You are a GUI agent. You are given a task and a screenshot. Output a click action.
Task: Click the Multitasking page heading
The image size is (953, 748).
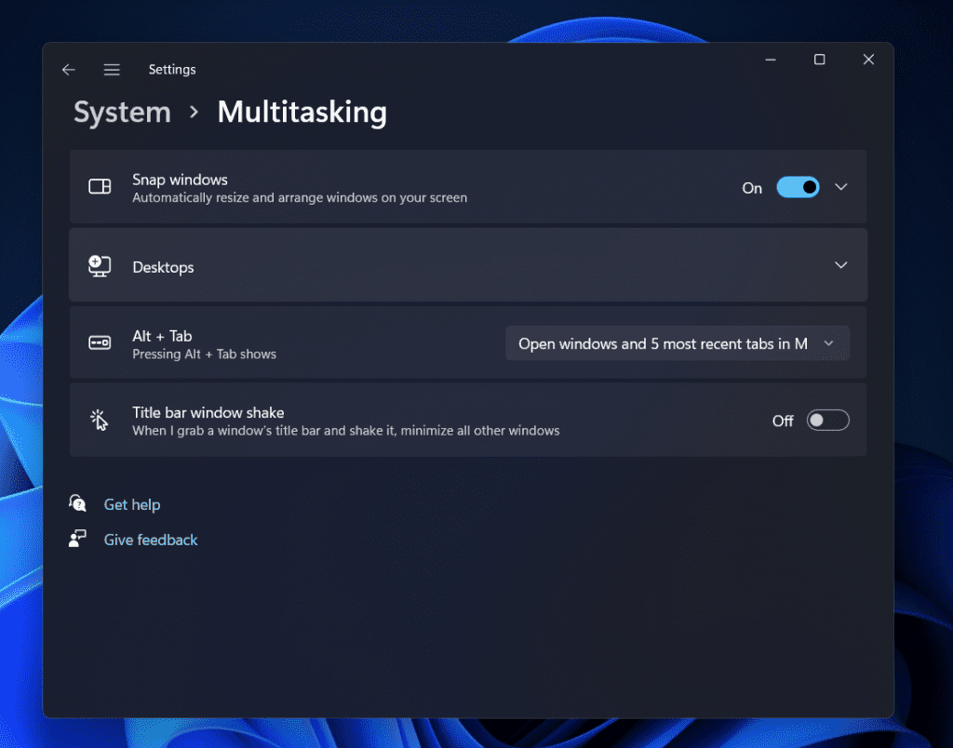click(x=302, y=112)
